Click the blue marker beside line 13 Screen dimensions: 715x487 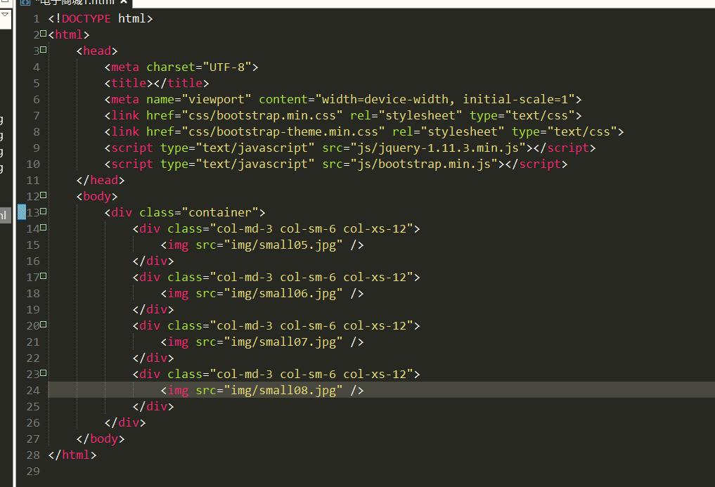(x=21, y=212)
